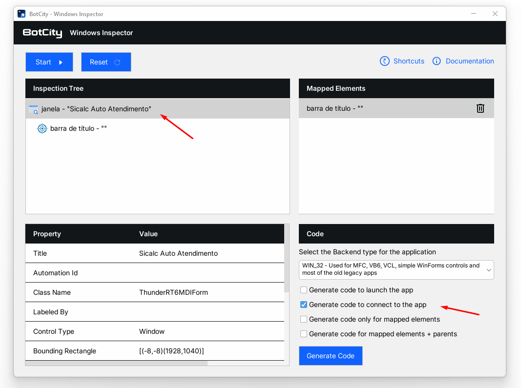Delete mapped element with trash icon
Viewport: 521px width, 388px height.
pos(480,108)
